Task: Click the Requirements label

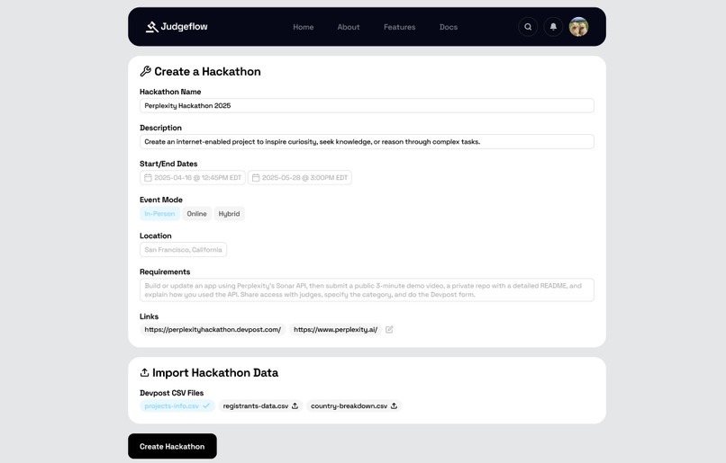Action: [165, 272]
